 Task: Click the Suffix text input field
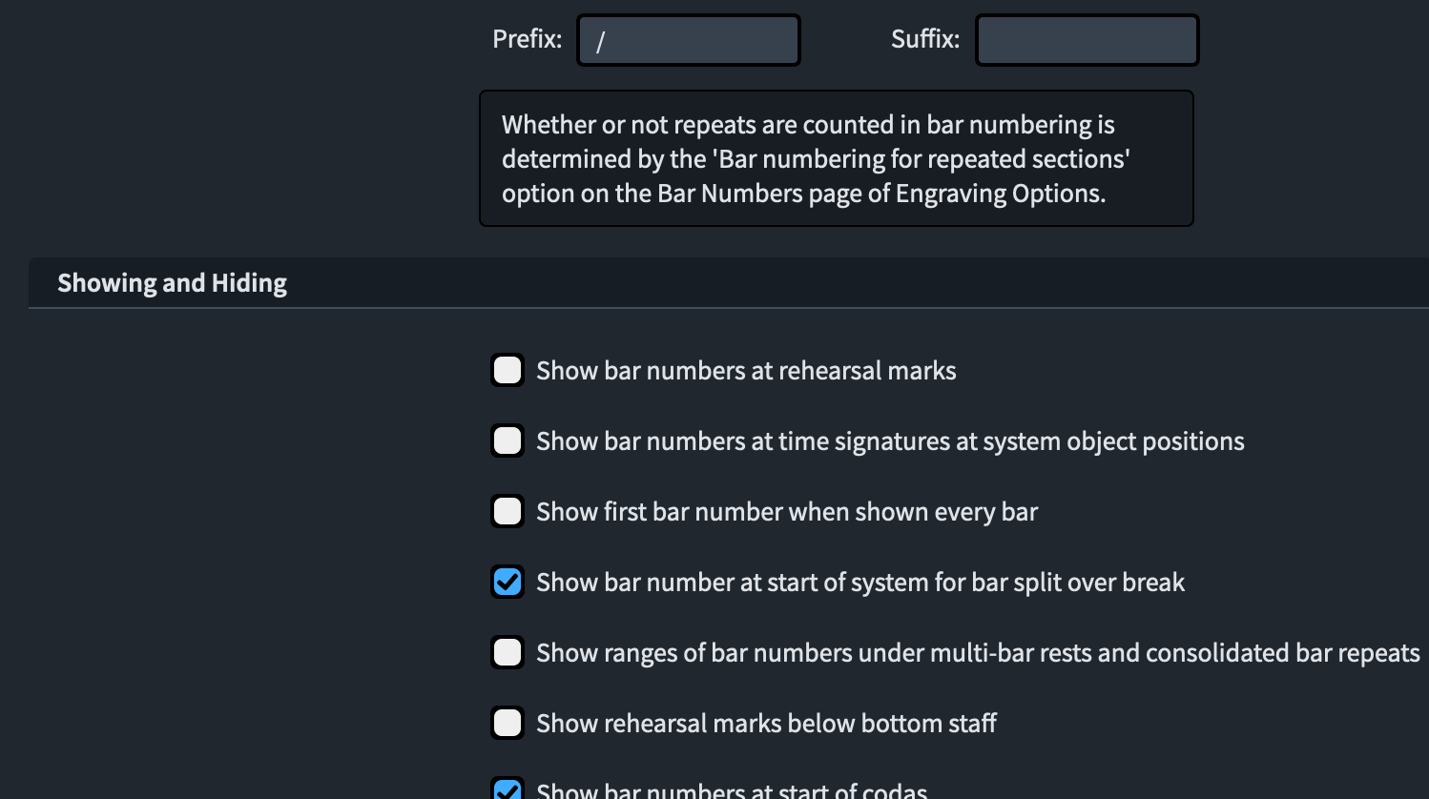(1087, 40)
